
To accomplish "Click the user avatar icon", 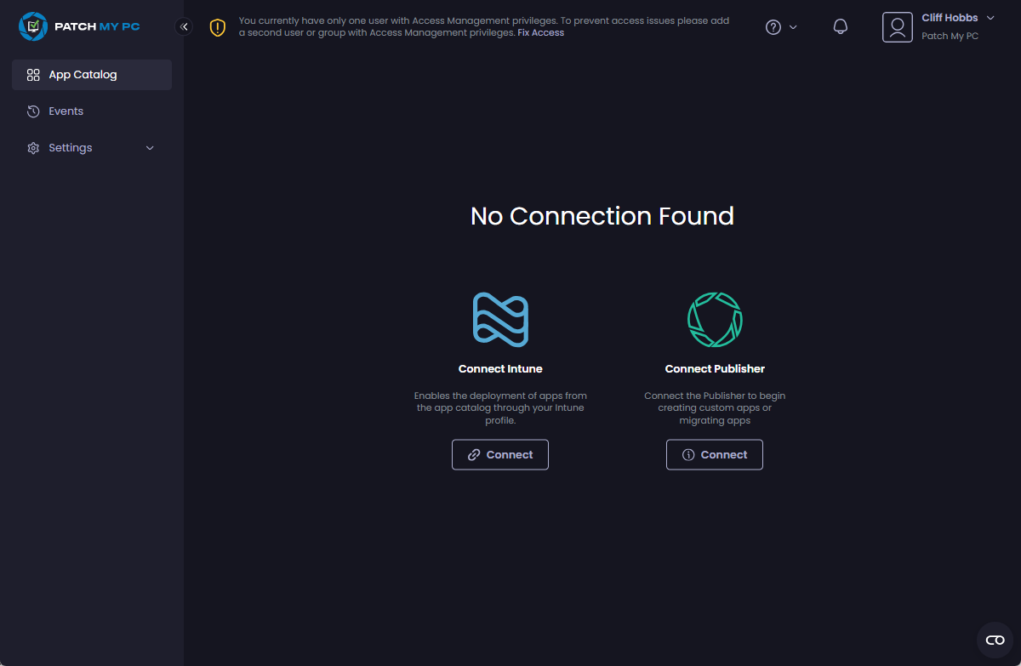I will (897, 27).
